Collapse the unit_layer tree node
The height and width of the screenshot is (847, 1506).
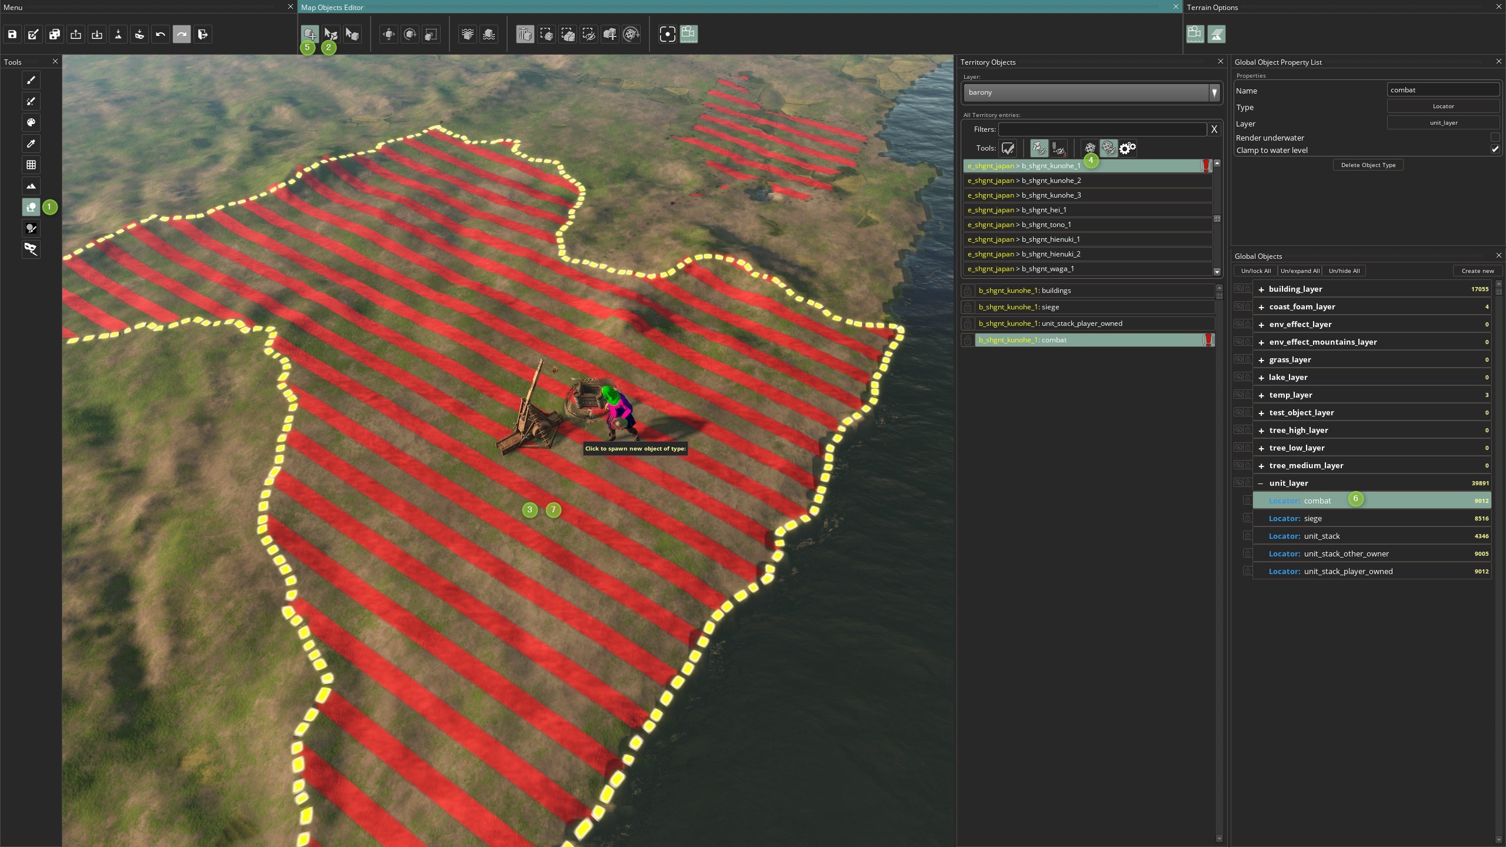1261,483
